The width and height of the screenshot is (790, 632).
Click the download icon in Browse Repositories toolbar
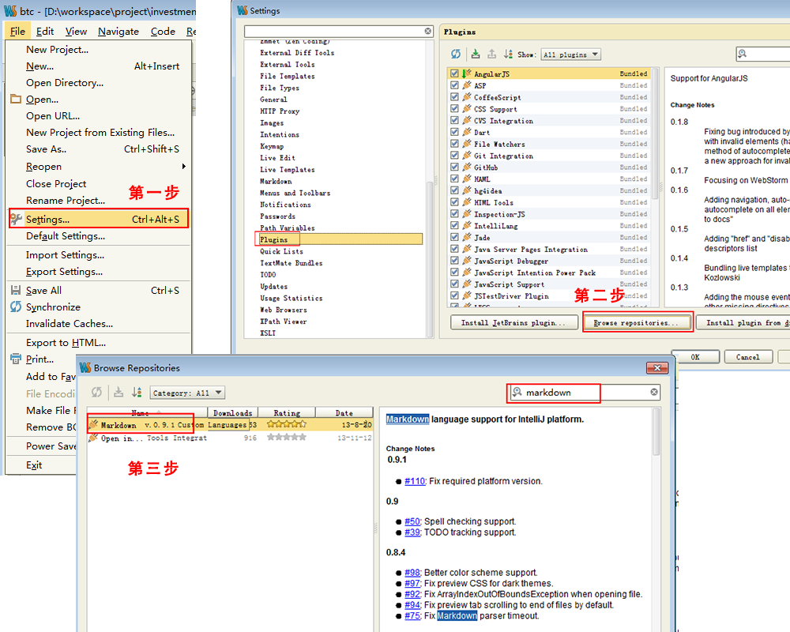point(118,392)
